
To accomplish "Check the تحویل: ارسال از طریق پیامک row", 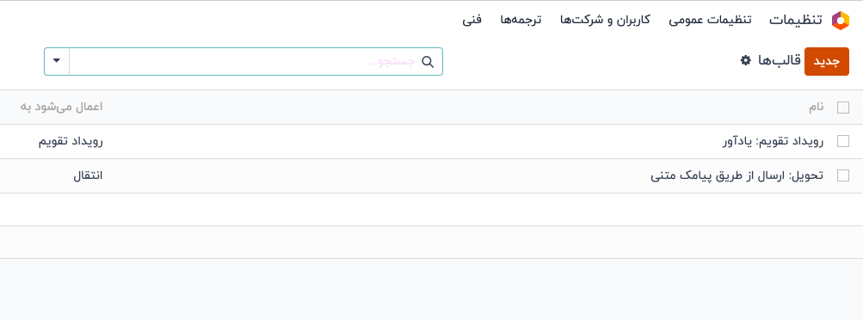I will [x=842, y=175].
